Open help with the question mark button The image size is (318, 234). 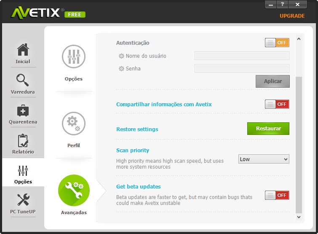[x=282, y=4]
